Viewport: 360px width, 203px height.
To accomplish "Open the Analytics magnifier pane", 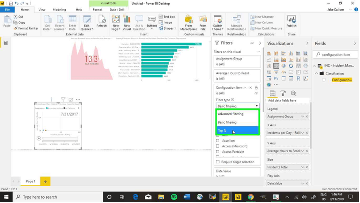I will pos(293,94).
